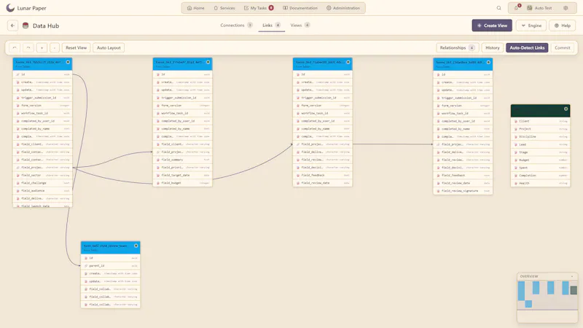Select the Stage row

pos(541,152)
